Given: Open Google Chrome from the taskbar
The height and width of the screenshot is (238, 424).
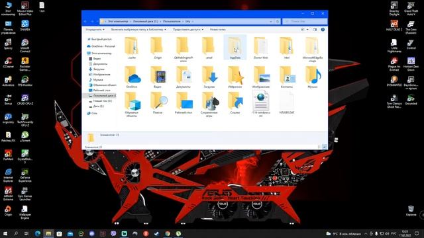Looking at the screenshot, I should pos(168,233).
